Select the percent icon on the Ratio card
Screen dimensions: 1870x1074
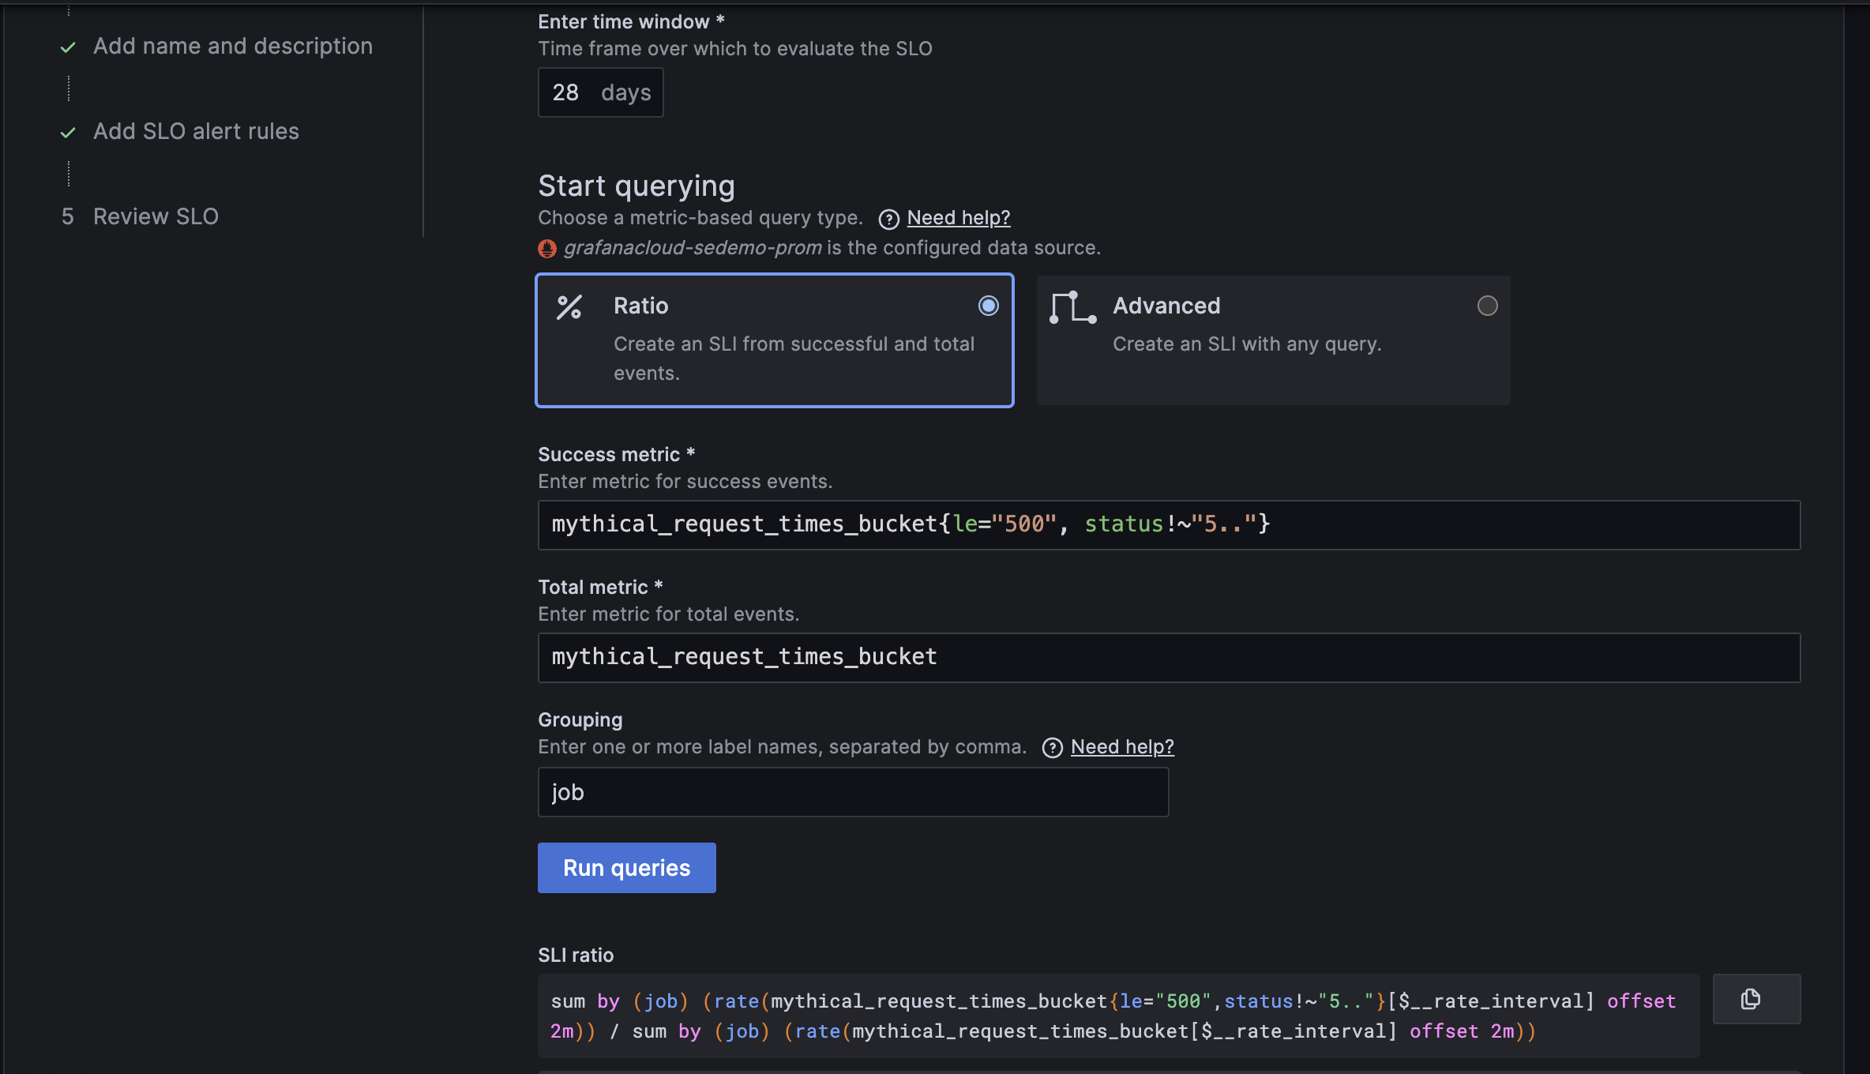tap(570, 308)
